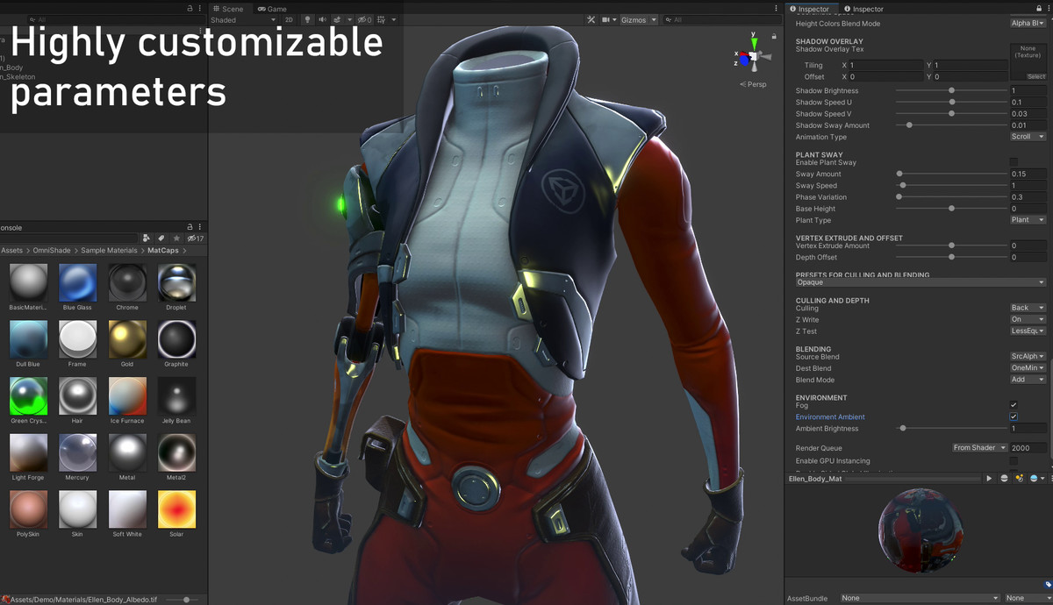This screenshot has width=1053, height=605.
Task: Click the favorites star icon in Project
Action: (x=176, y=238)
